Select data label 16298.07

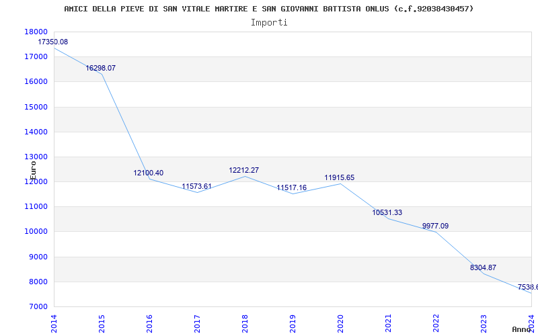point(100,68)
